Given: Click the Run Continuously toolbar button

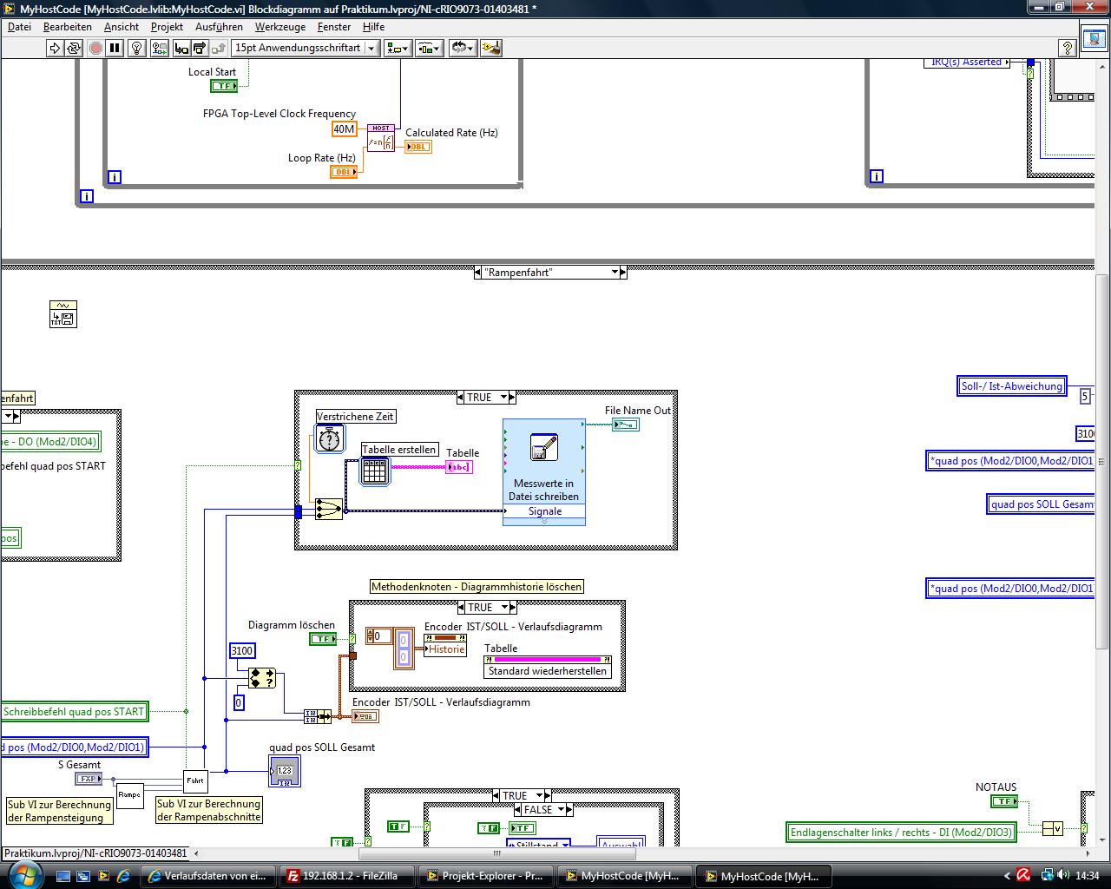Looking at the screenshot, I should point(74,49).
